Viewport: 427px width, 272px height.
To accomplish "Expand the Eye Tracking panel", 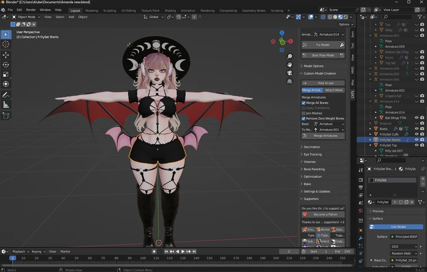I will click(x=313, y=154).
